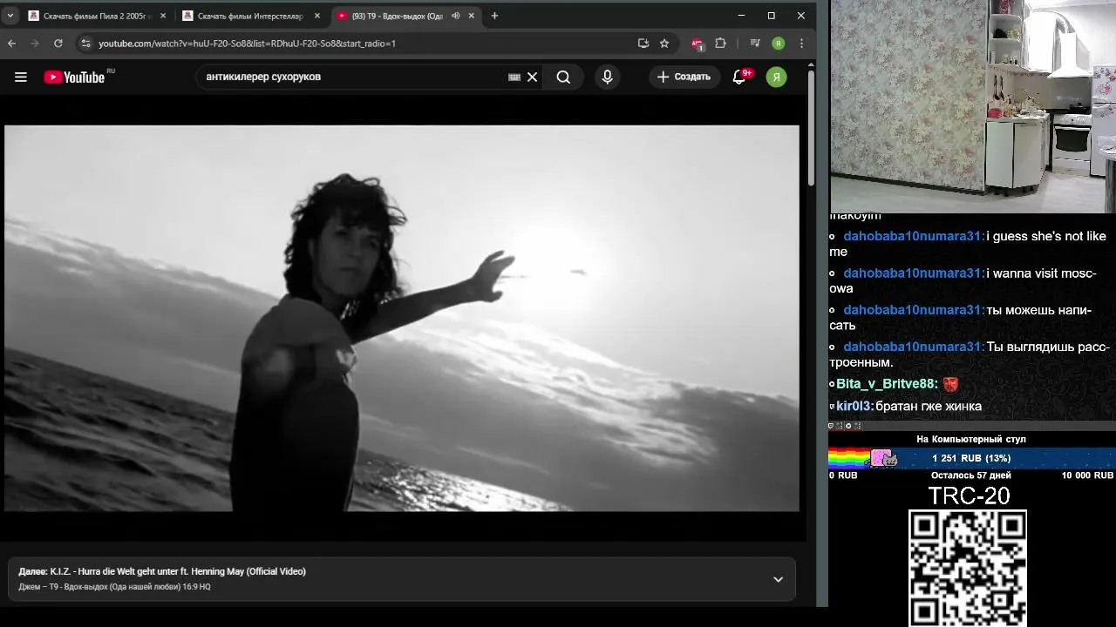The image size is (1116, 627).
Task: Click the Создать create button
Action: pyautogui.click(x=684, y=77)
